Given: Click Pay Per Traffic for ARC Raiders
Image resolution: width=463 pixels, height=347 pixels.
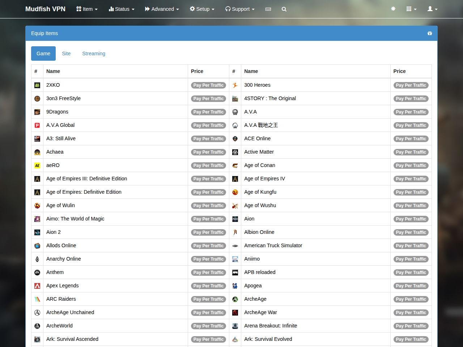Looking at the screenshot, I should click(x=208, y=299).
